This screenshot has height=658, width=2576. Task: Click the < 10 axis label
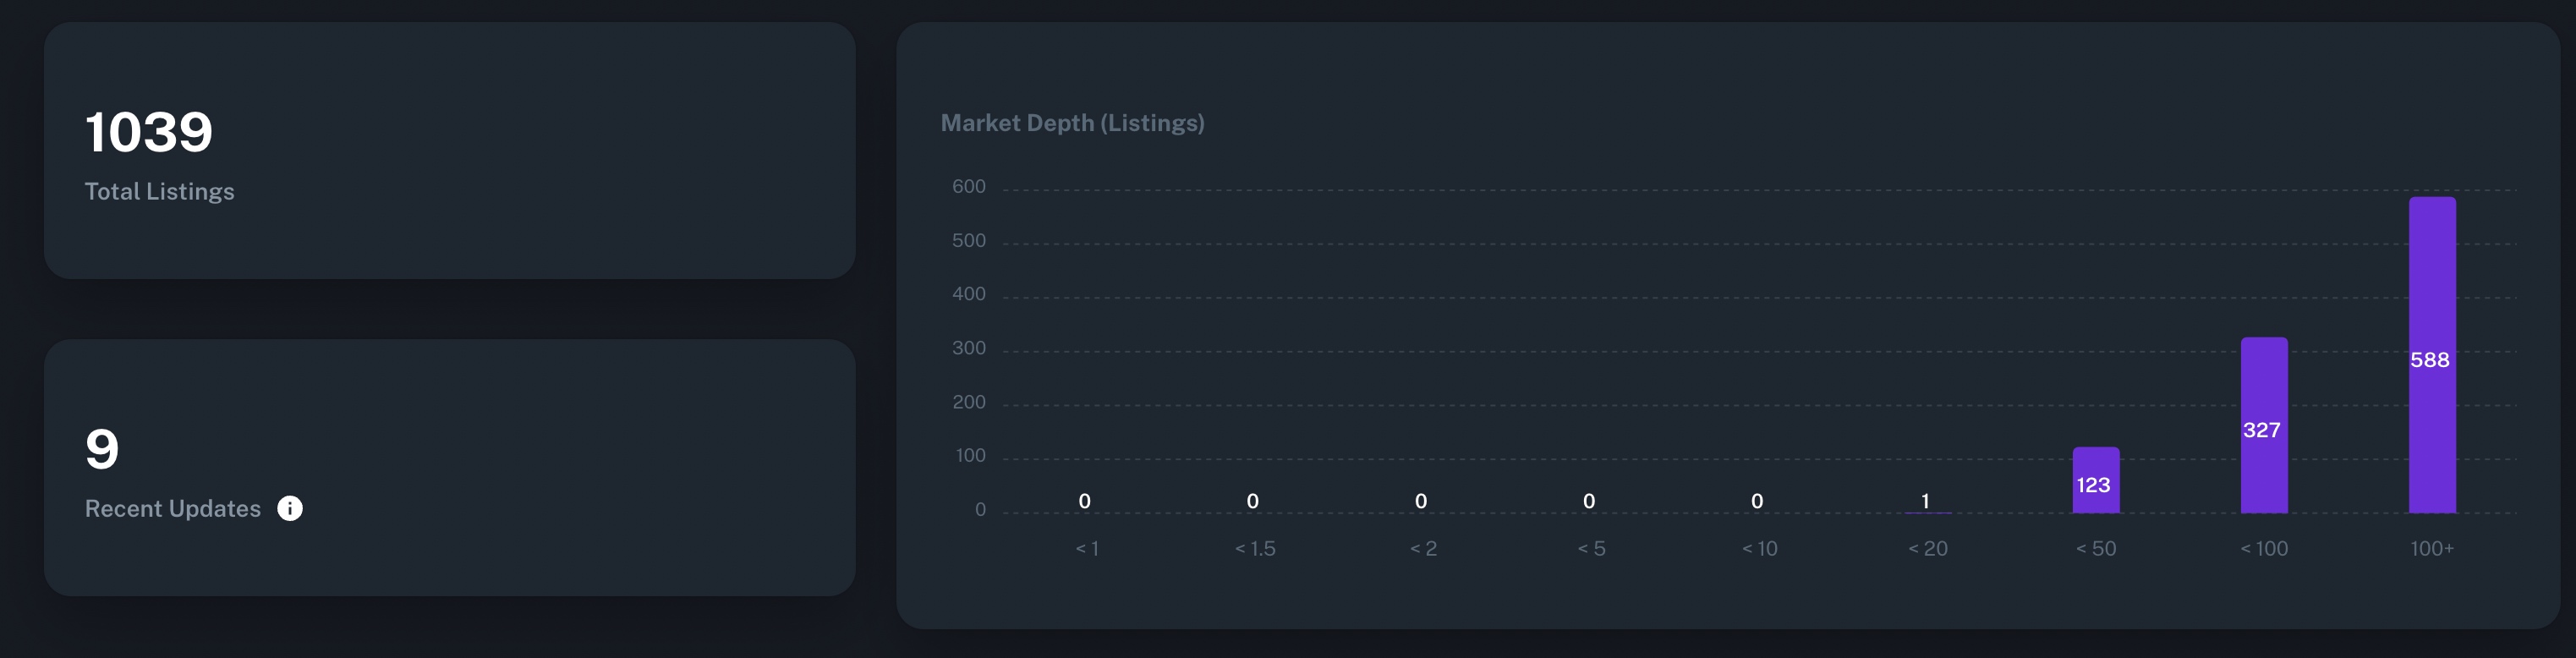click(1759, 548)
